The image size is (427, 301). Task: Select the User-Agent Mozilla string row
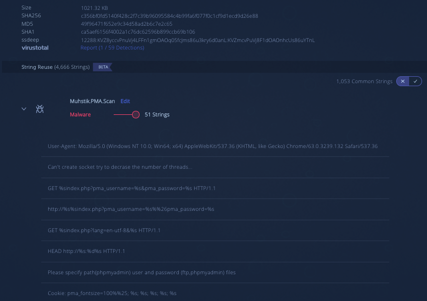[x=215, y=147]
